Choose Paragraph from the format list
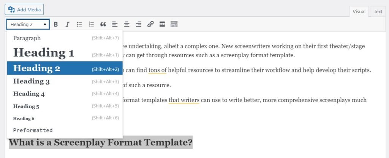 point(65,38)
